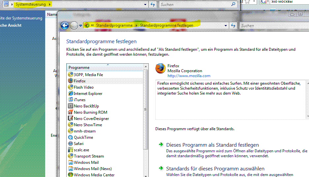The height and width of the screenshot is (177, 309).
Task: Click Standardprogramme icon in address bar
Action: click(87, 25)
